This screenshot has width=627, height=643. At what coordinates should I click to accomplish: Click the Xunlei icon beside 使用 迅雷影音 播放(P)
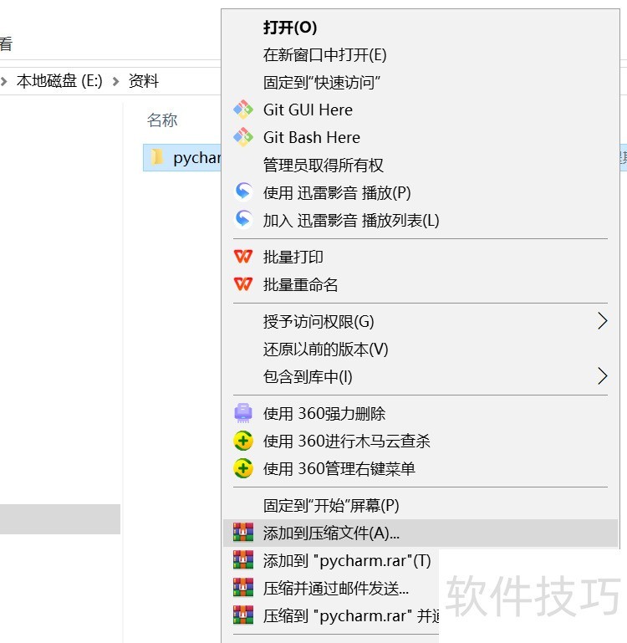tap(243, 192)
